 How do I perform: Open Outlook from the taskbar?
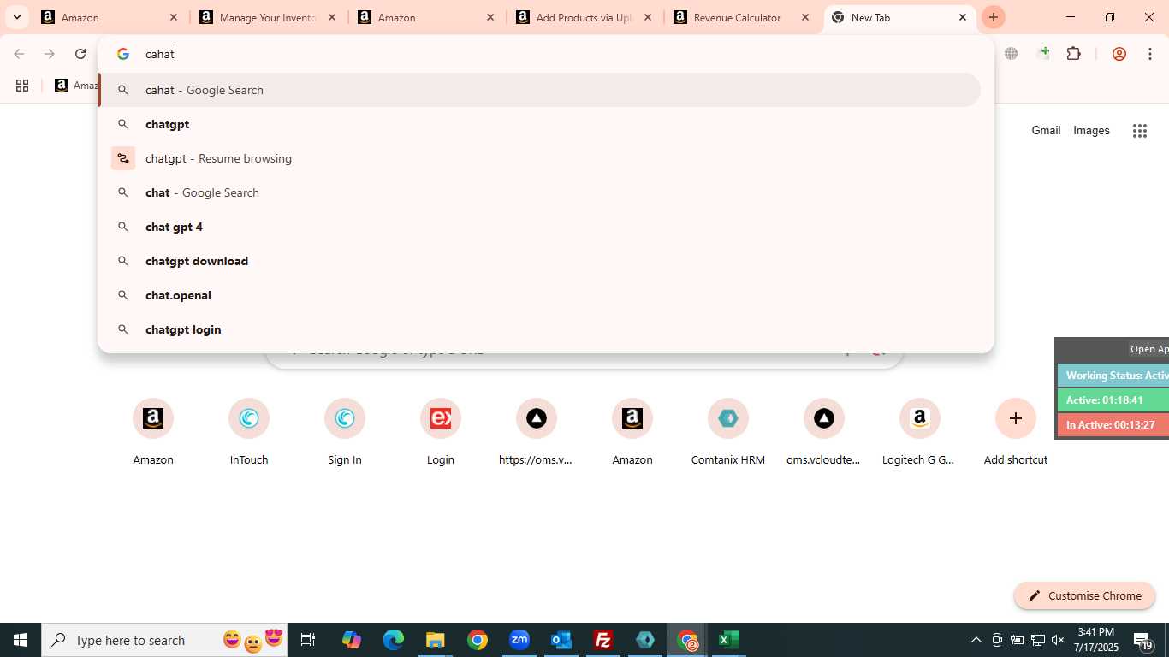[x=561, y=640]
